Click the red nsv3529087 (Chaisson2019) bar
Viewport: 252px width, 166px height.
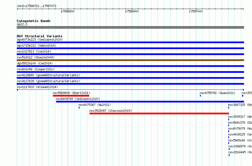(159, 113)
